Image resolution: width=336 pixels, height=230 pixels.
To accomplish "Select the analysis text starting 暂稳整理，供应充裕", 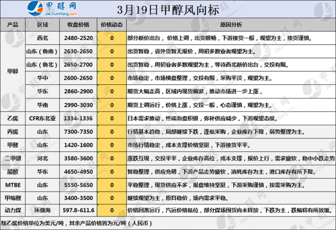I will tap(222, 172).
